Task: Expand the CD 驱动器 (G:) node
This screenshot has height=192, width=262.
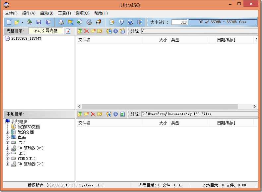Action: 7,164
